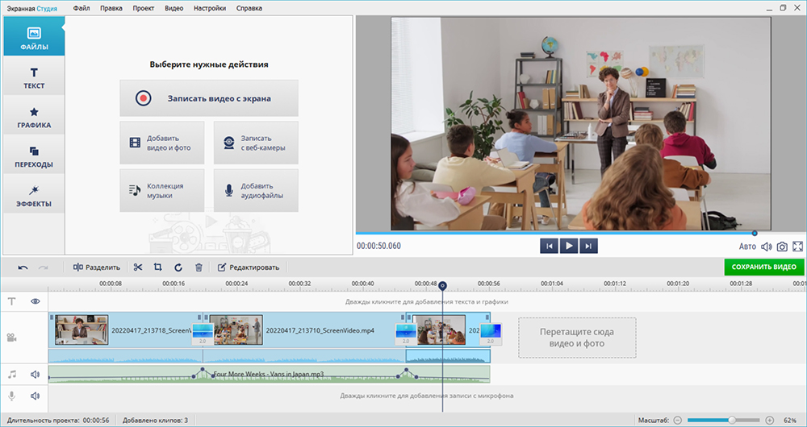Click the rotate clip icon
The height and width of the screenshot is (427, 807).
tap(178, 267)
